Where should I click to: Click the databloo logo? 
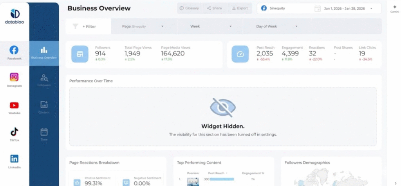(14, 18)
